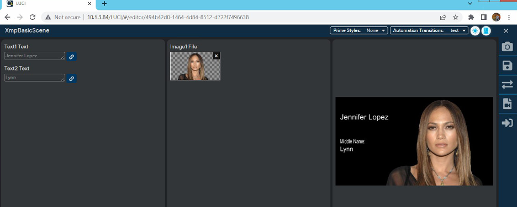
Task: Open the Automation Transitions dropdown
Action: (429, 31)
